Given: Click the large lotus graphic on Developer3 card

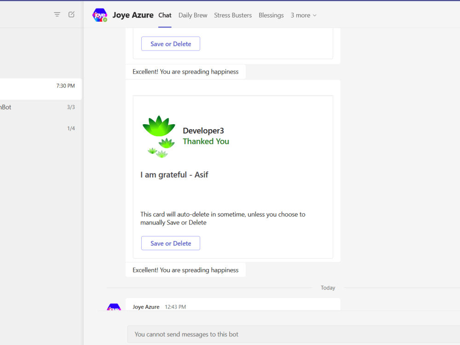Looking at the screenshot, I should (x=159, y=124).
